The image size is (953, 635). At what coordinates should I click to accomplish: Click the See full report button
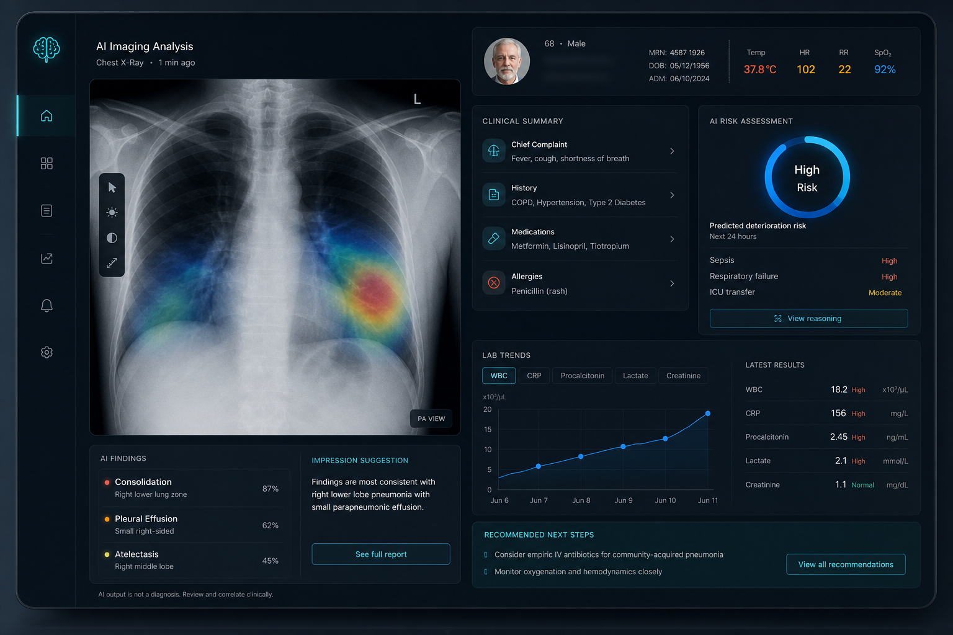381,554
